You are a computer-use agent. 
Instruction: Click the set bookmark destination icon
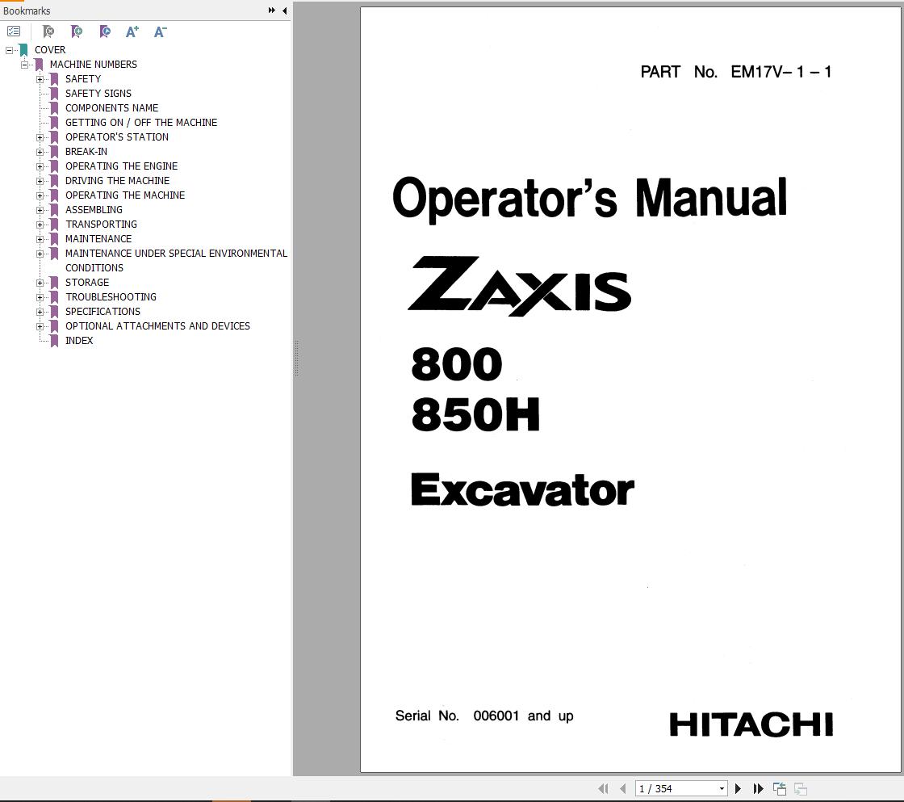104,31
